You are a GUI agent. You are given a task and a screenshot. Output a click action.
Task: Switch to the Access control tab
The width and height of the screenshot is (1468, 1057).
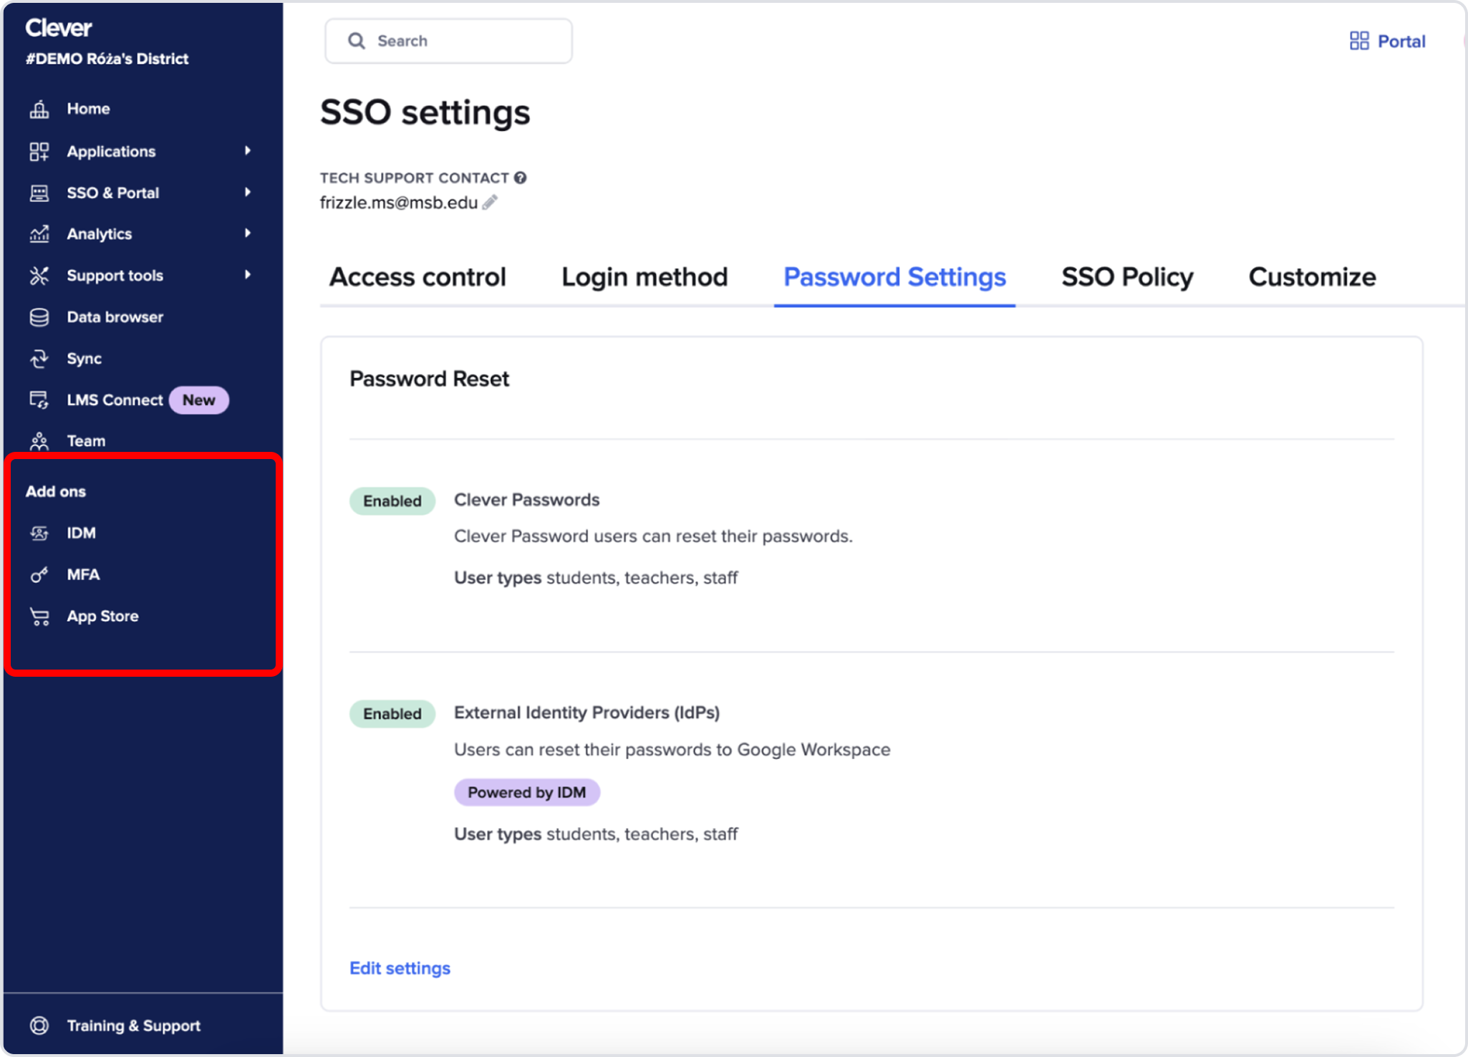point(417,277)
